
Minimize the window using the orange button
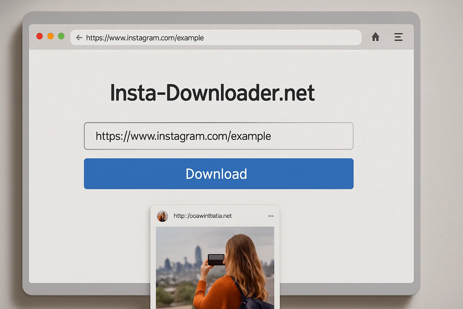point(50,36)
